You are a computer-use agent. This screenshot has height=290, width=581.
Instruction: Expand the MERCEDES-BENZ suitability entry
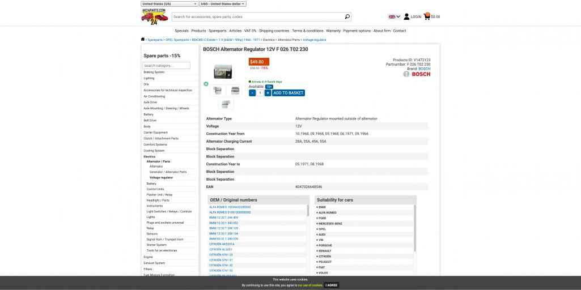coord(329,224)
